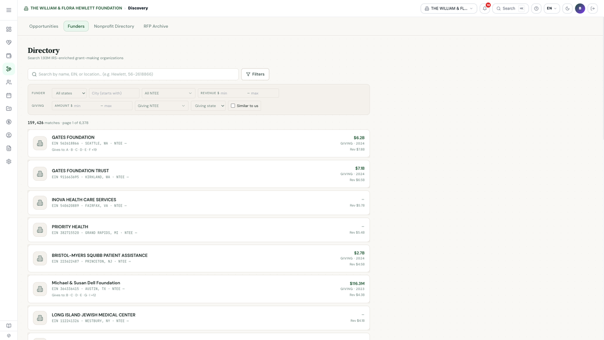
Task: Open the organization switcher dropdown in header
Action: pyautogui.click(x=448, y=9)
